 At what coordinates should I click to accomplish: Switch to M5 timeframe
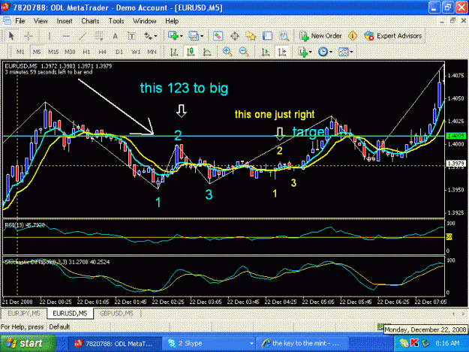click(x=37, y=52)
